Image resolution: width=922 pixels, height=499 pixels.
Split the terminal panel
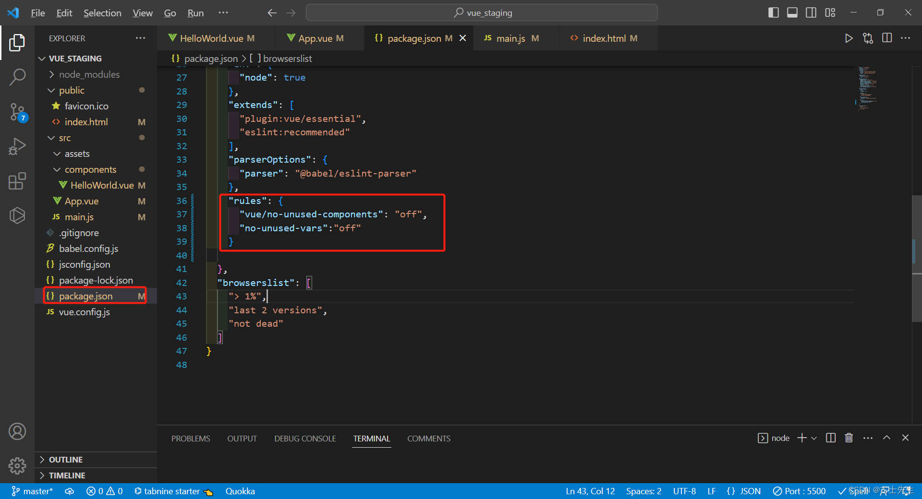[x=831, y=438]
